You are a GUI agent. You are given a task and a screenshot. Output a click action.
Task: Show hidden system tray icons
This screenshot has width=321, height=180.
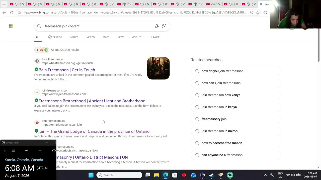coord(265,175)
